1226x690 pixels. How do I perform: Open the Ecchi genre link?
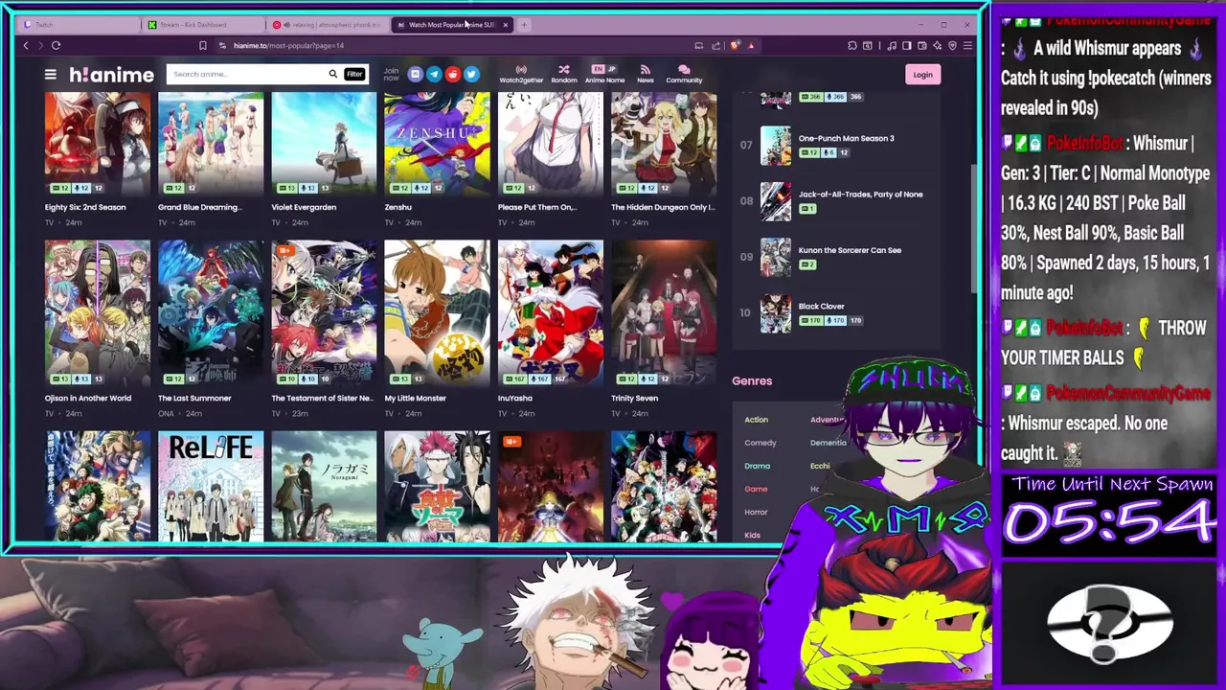tap(820, 466)
